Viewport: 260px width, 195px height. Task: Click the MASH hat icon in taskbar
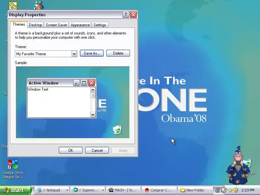(x=111, y=190)
